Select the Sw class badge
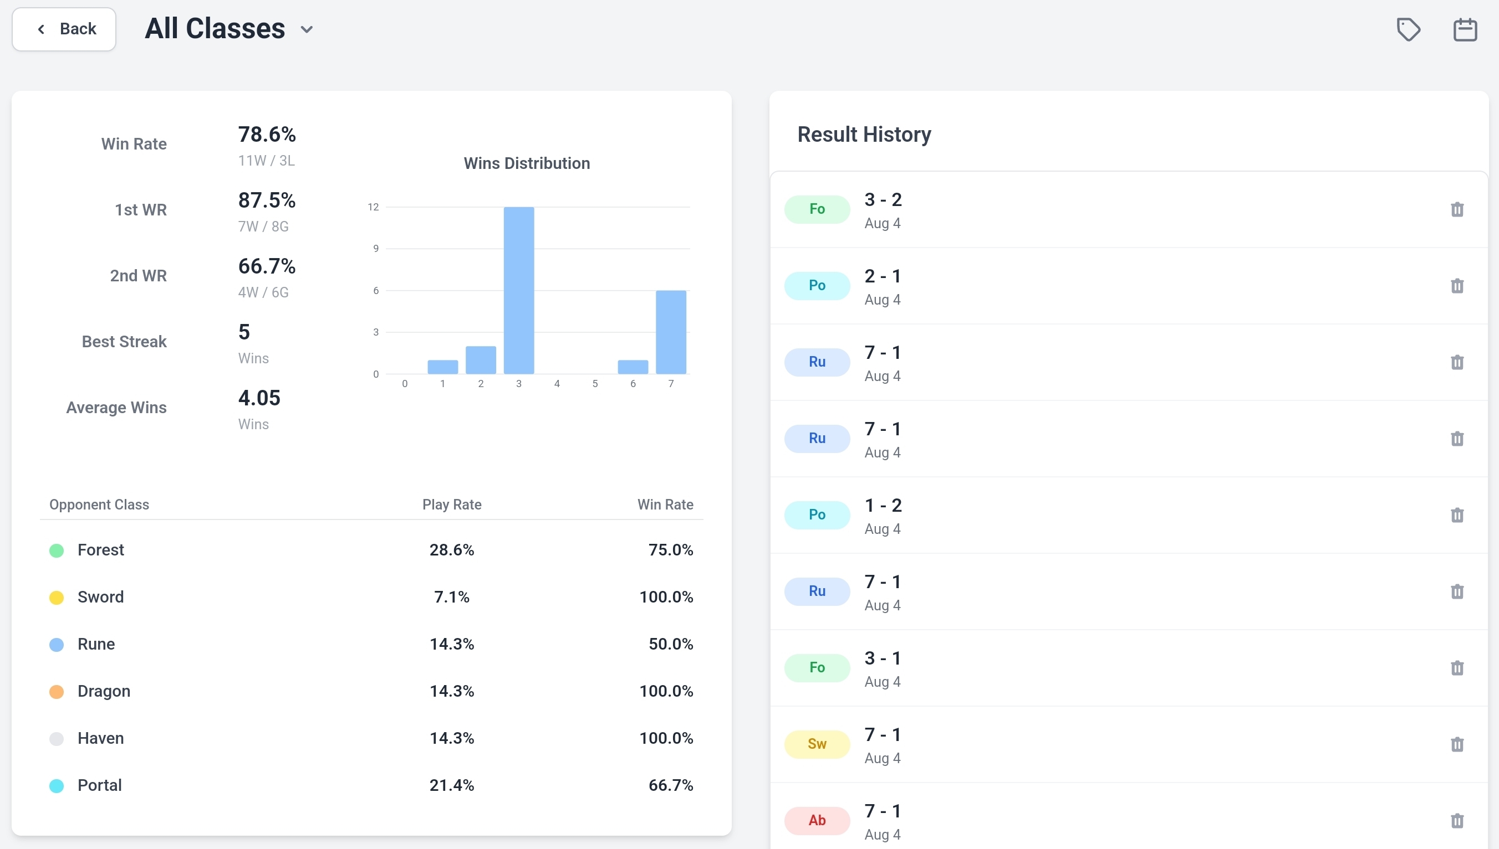 tap(817, 744)
